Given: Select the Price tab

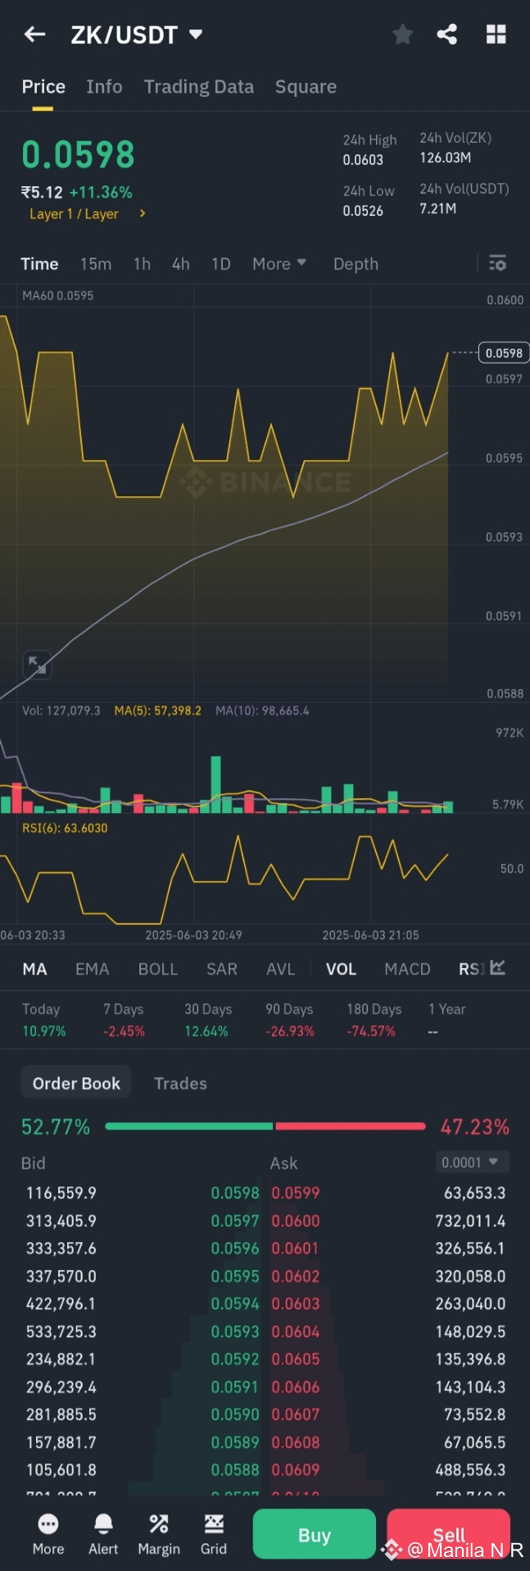Looking at the screenshot, I should [x=43, y=87].
